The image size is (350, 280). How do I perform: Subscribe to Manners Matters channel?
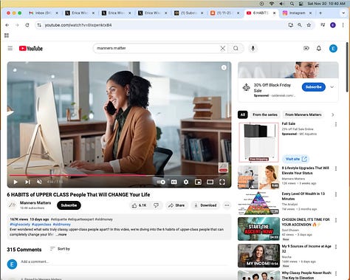coord(69,205)
